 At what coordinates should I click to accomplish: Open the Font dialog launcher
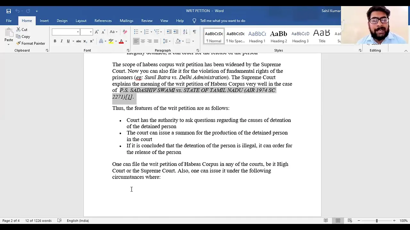click(128, 50)
